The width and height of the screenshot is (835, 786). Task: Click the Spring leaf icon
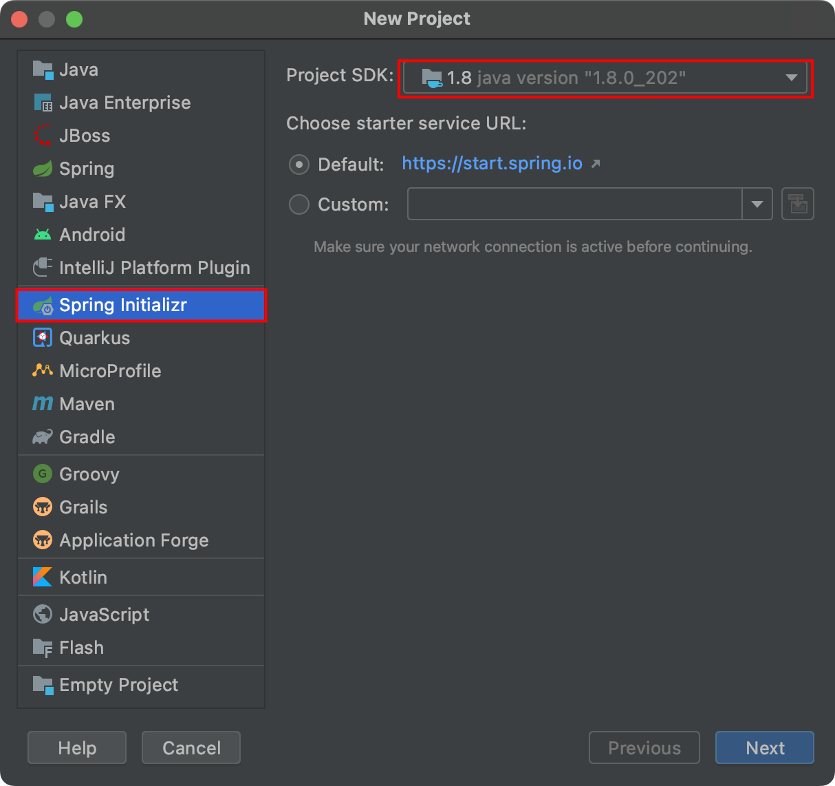43,168
